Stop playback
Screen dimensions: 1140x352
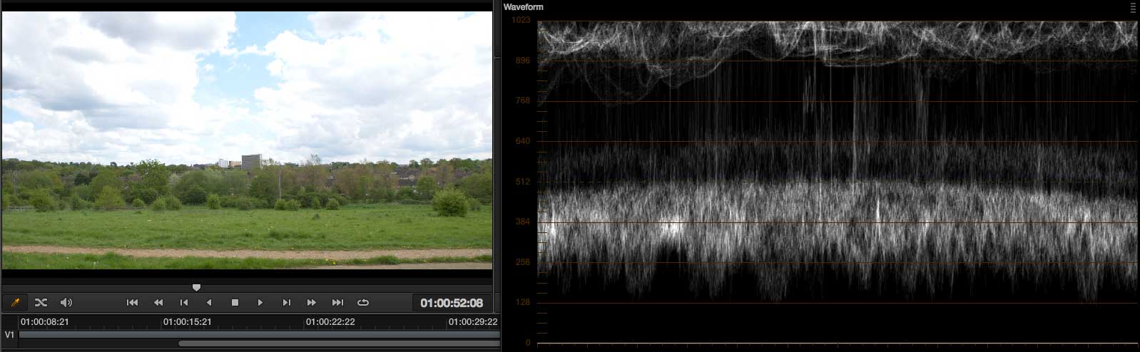pyautogui.click(x=235, y=303)
